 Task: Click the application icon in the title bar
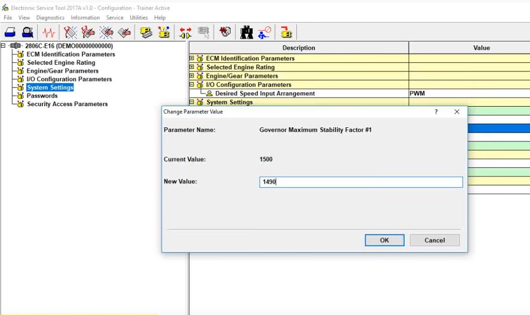tap(5, 8)
